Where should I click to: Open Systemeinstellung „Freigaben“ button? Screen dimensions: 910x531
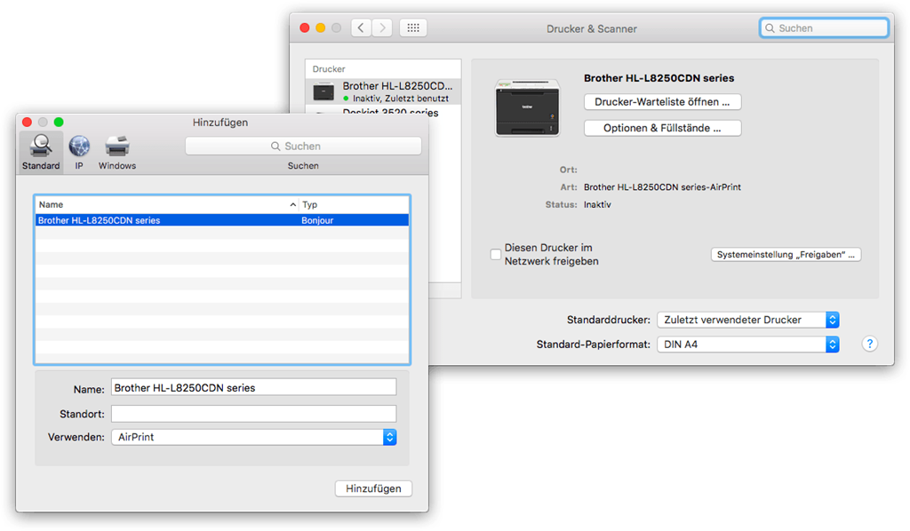[x=786, y=255]
